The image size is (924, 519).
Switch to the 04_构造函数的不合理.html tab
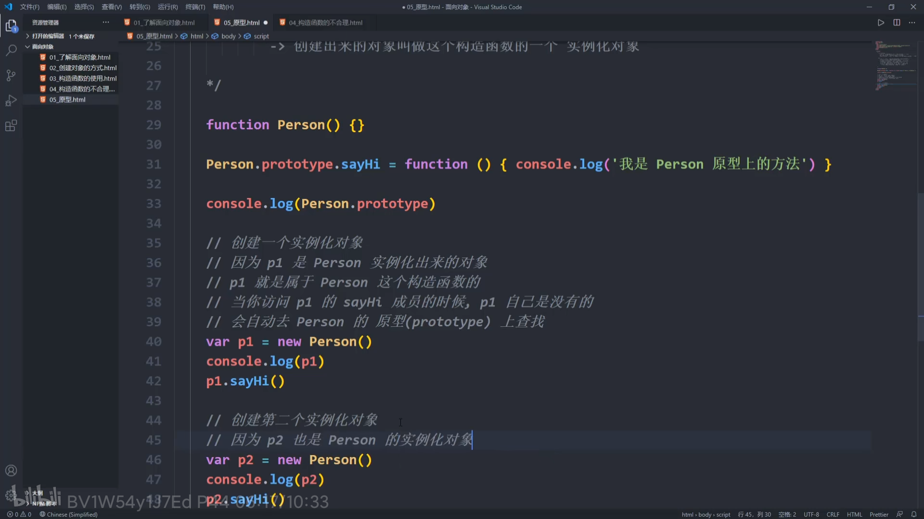(325, 23)
